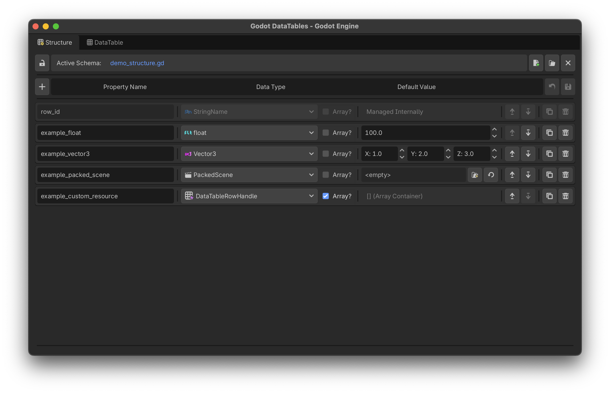
Task: Open the StringName type dropdown
Action: tap(249, 112)
